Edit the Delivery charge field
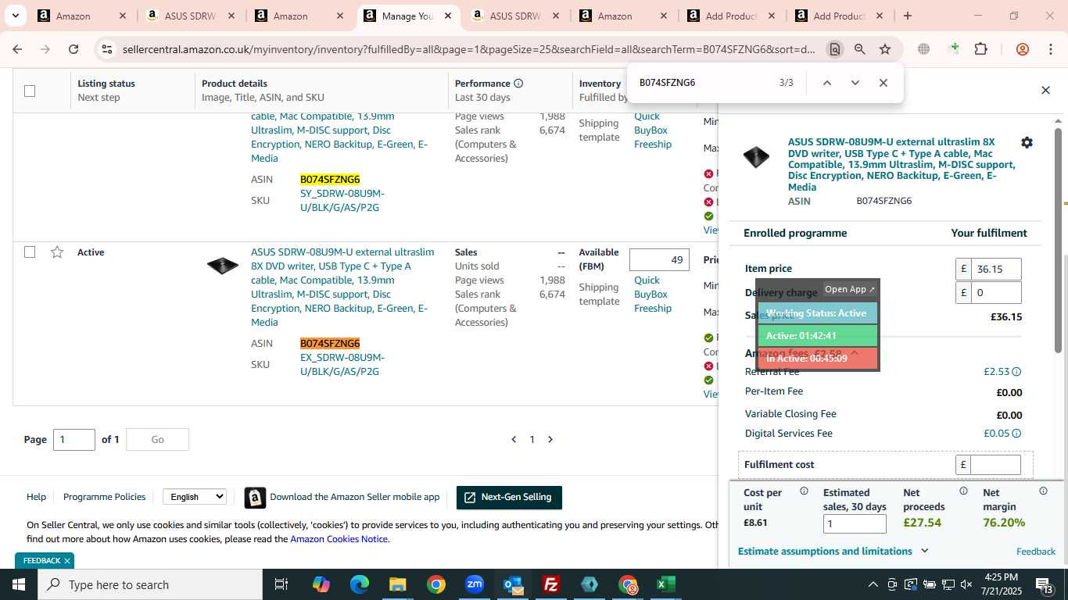 click(x=996, y=293)
